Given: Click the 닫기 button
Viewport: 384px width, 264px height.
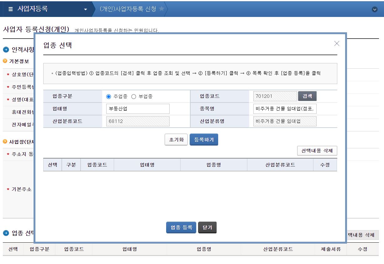Looking at the screenshot, I should [x=207, y=228].
